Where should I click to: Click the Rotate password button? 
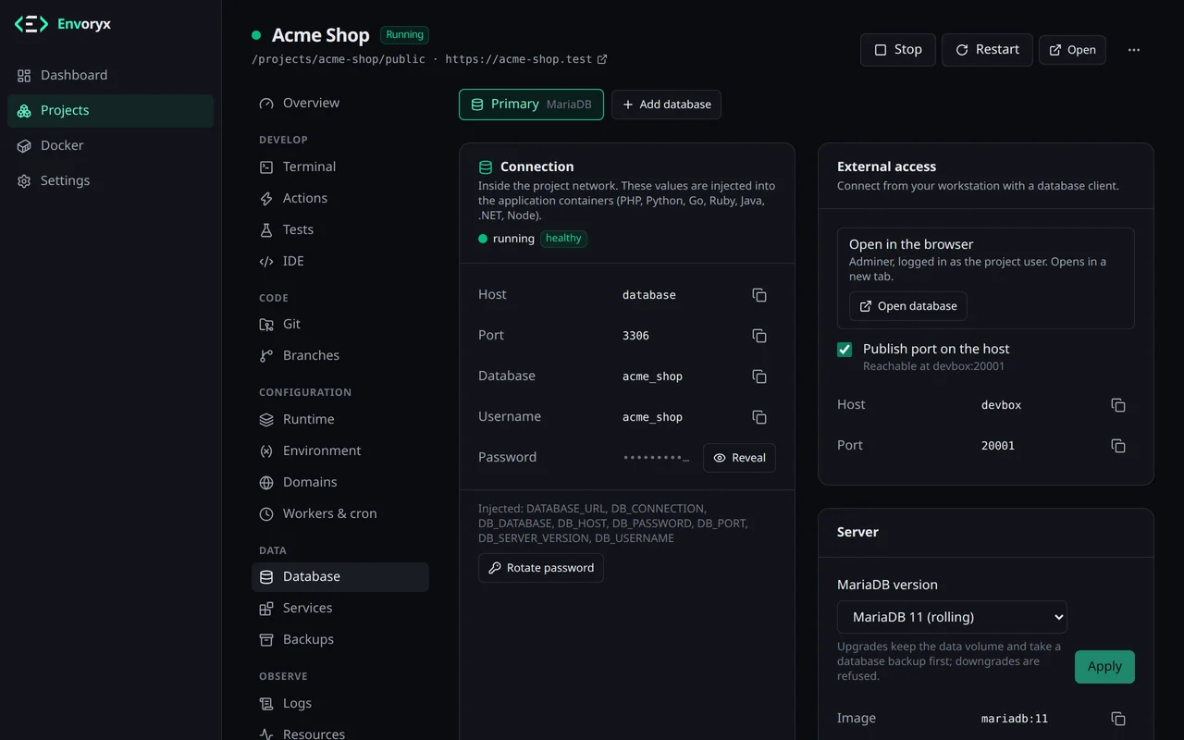click(x=541, y=568)
